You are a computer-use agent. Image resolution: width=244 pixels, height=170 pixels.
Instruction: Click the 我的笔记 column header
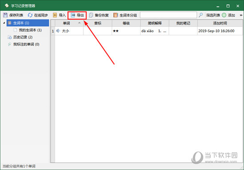(183, 23)
